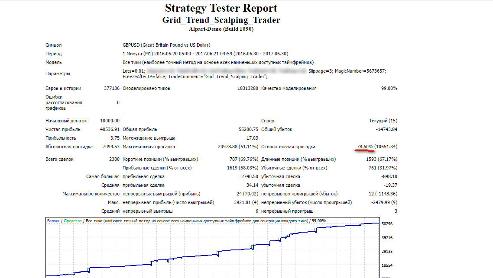This screenshot has height=278, width=493.
Task: Select spread value Текущий (15)
Action: (x=383, y=121)
